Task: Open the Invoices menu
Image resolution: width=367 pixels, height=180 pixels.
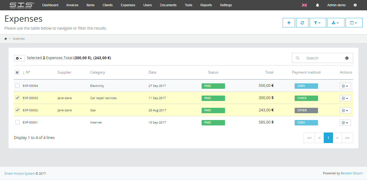Action: click(72, 5)
